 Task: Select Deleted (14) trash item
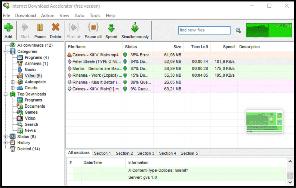[28, 149]
